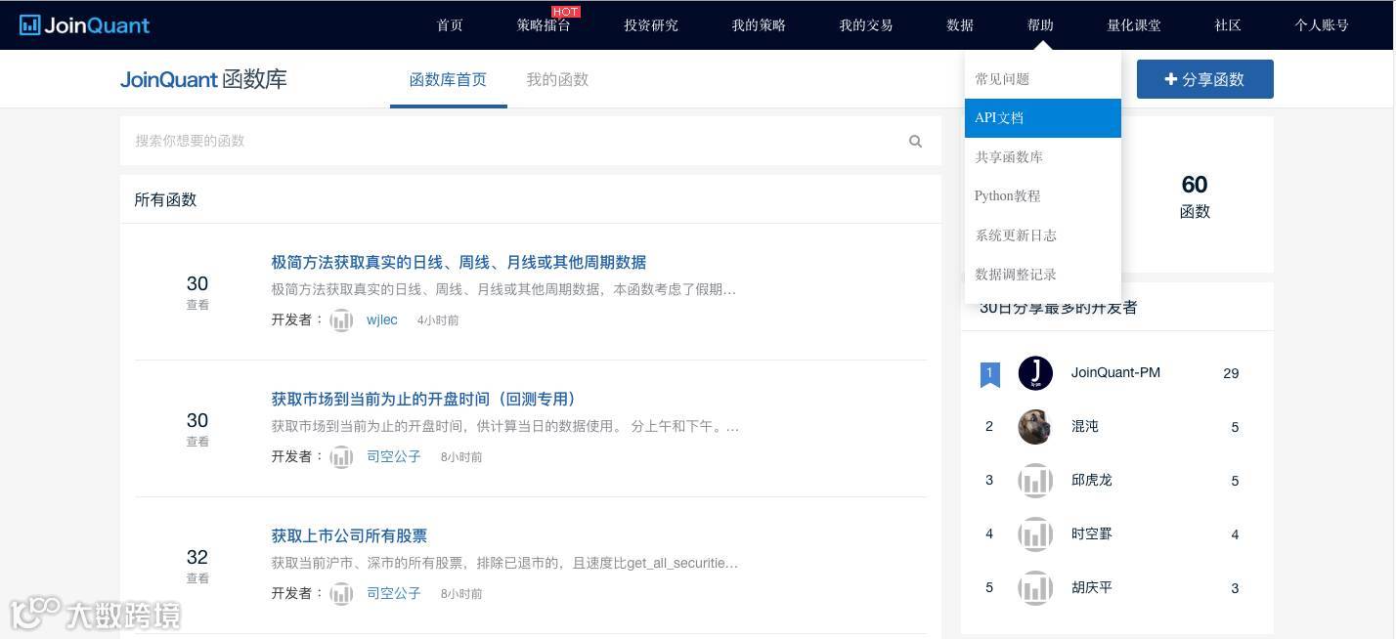This screenshot has height=639, width=1396.
Task: Switch to 我的函数 tab
Action: tap(557, 80)
